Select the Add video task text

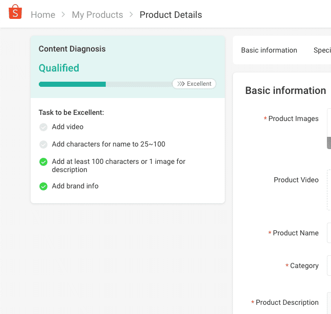pyautogui.click(x=67, y=127)
